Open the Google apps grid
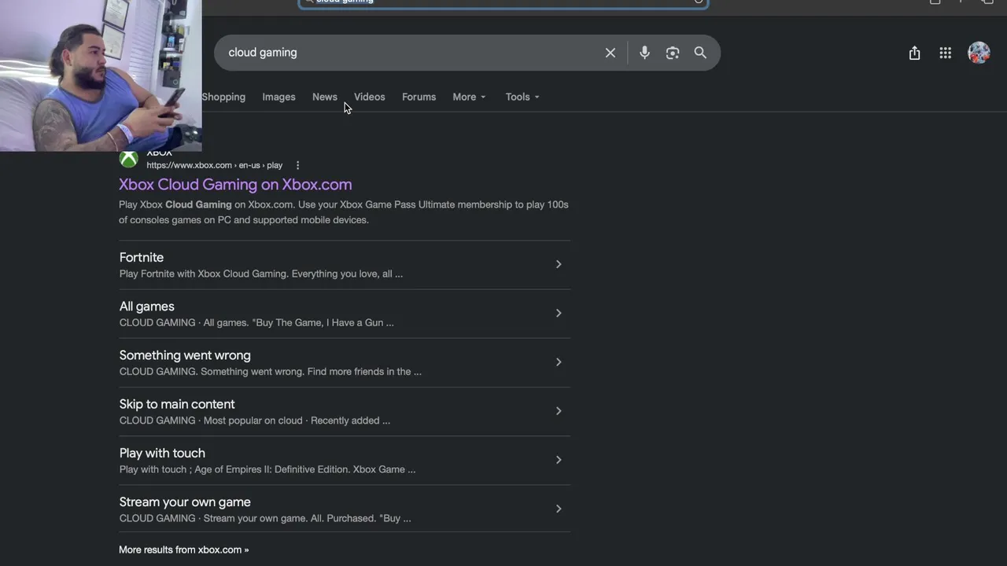Screen dimensions: 1007x566 coord(946,53)
